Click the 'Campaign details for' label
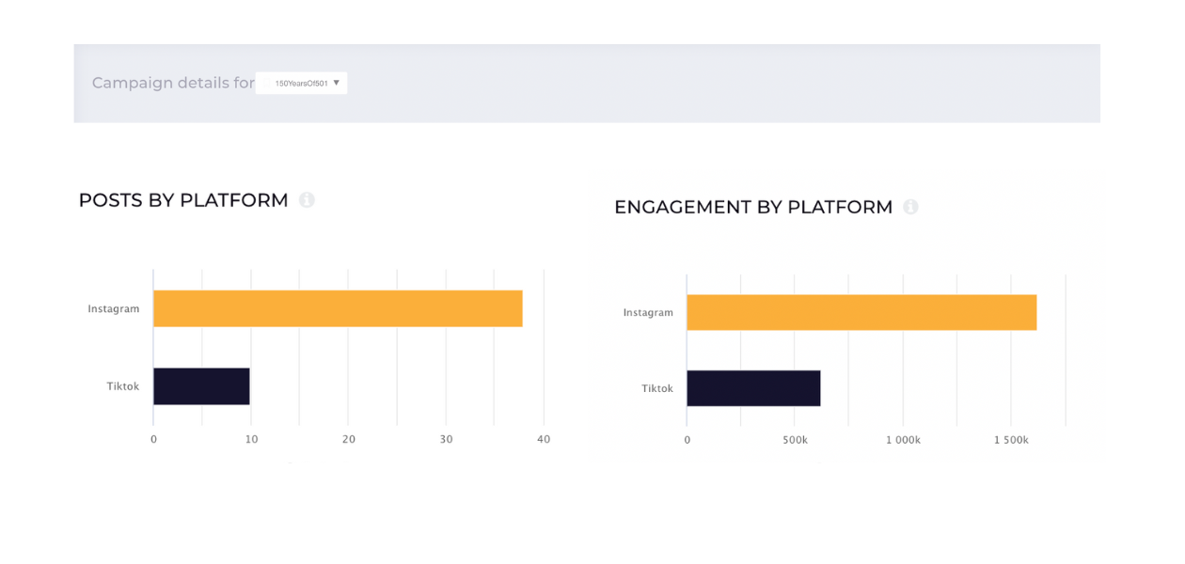This screenshot has width=1185, height=564. click(x=173, y=83)
